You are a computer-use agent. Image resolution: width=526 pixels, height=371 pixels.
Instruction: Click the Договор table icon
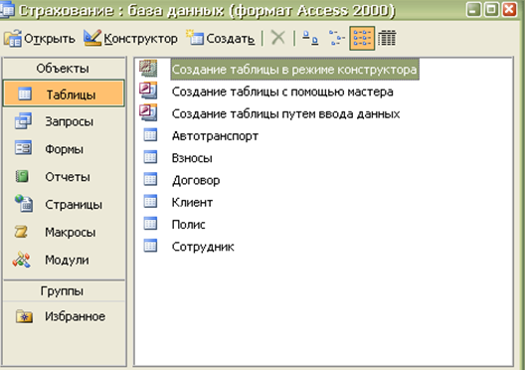tap(150, 179)
